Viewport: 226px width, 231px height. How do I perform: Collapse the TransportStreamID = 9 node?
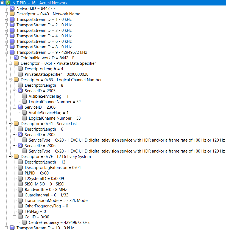(x=6, y=52)
